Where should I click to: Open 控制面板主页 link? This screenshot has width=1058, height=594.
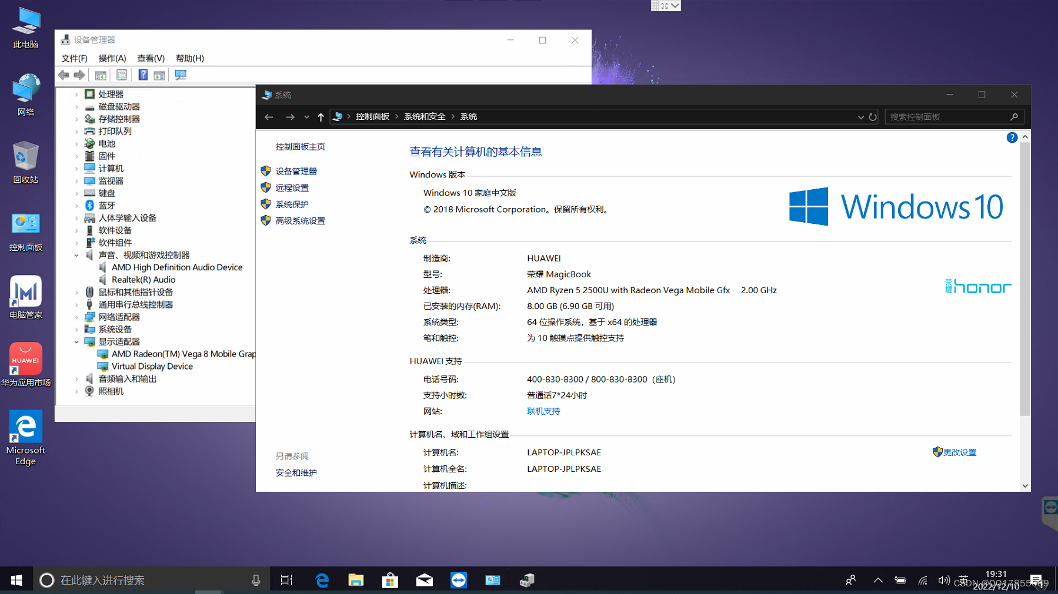(x=300, y=147)
